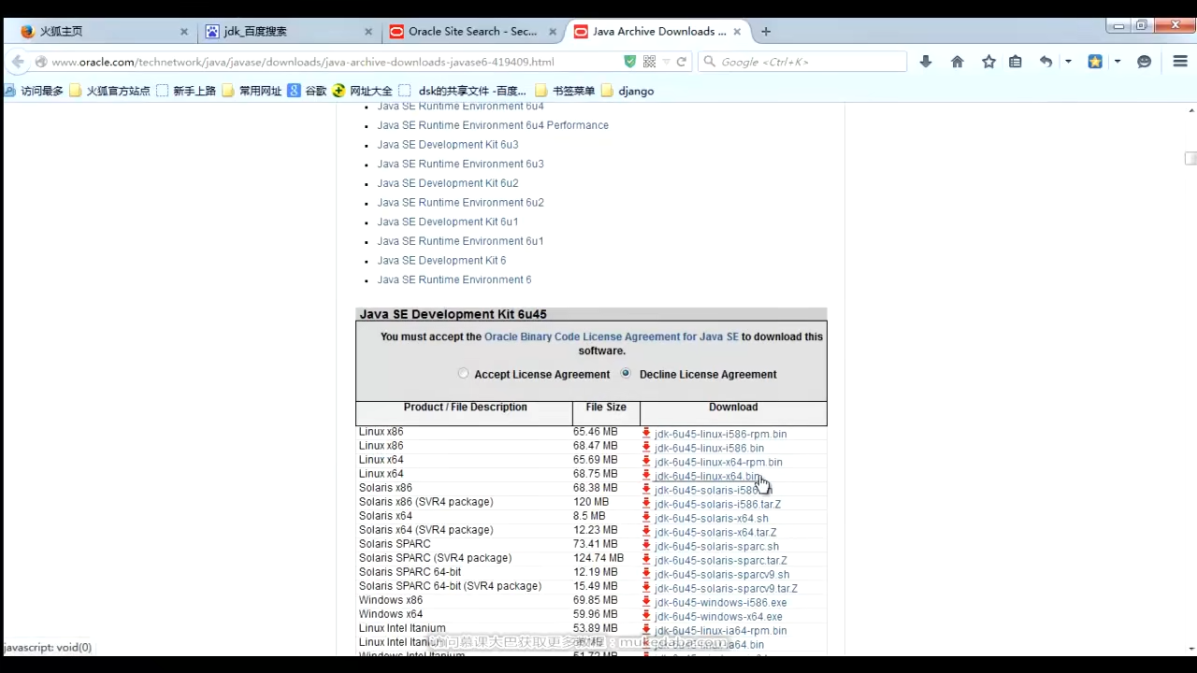Open Java SE Development Kit 6u3 link
1197x673 pixels.
pos(447,145)
